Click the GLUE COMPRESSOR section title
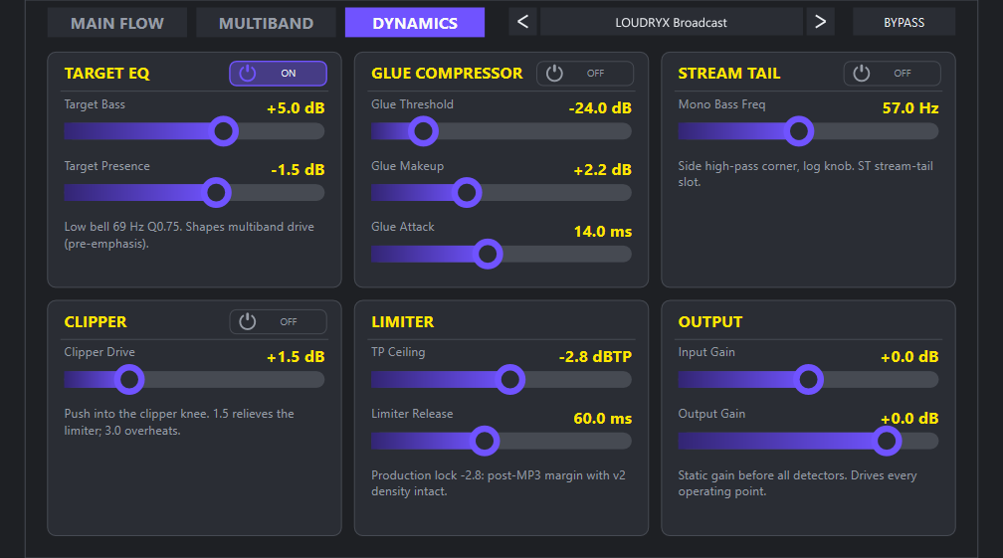This screenshot has height=558, width=1003. click(x=447, y=74)
